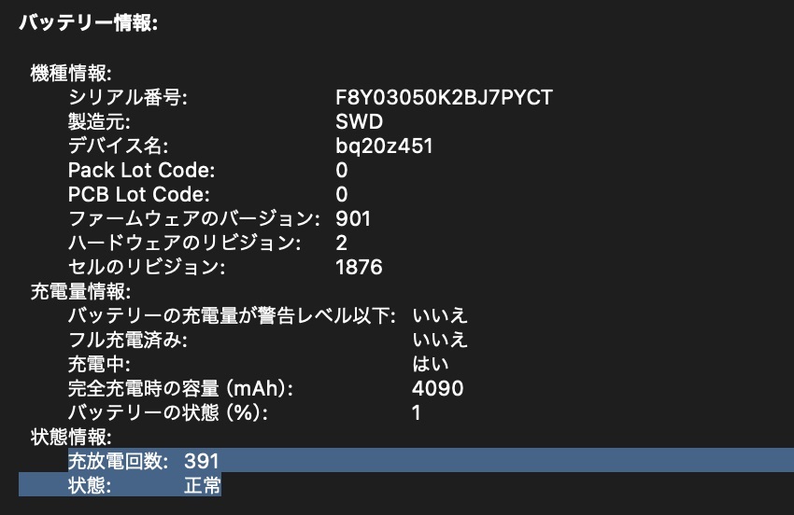794x515 pixels.
Task: Select hardware revision value 2
Action: 342,243
